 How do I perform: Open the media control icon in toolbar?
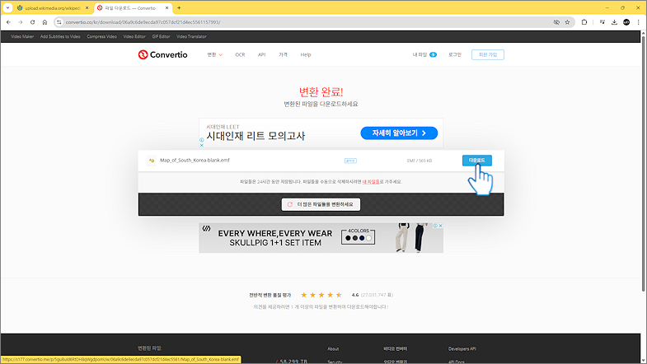tap(602, 22)
